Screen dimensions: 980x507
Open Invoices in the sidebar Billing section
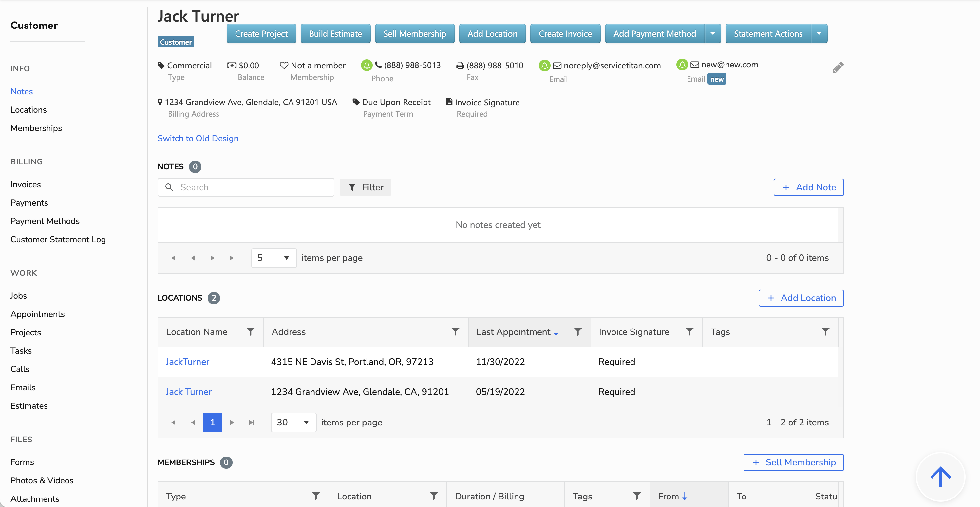26,184
